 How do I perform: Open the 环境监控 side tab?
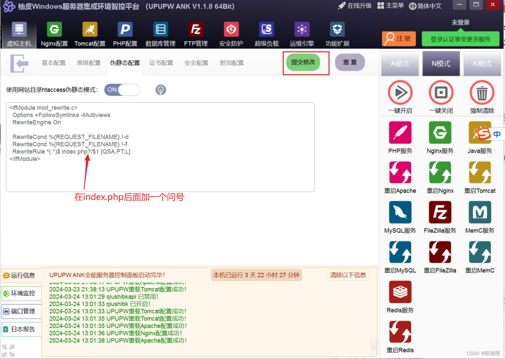tap(21, 293)
